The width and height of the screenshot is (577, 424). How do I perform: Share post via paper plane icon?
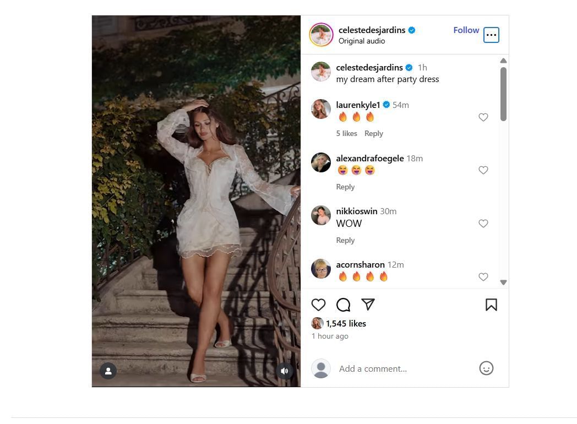(368, 305)
